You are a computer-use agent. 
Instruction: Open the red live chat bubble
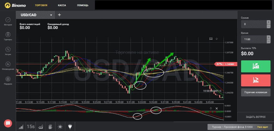coord(8,123)
